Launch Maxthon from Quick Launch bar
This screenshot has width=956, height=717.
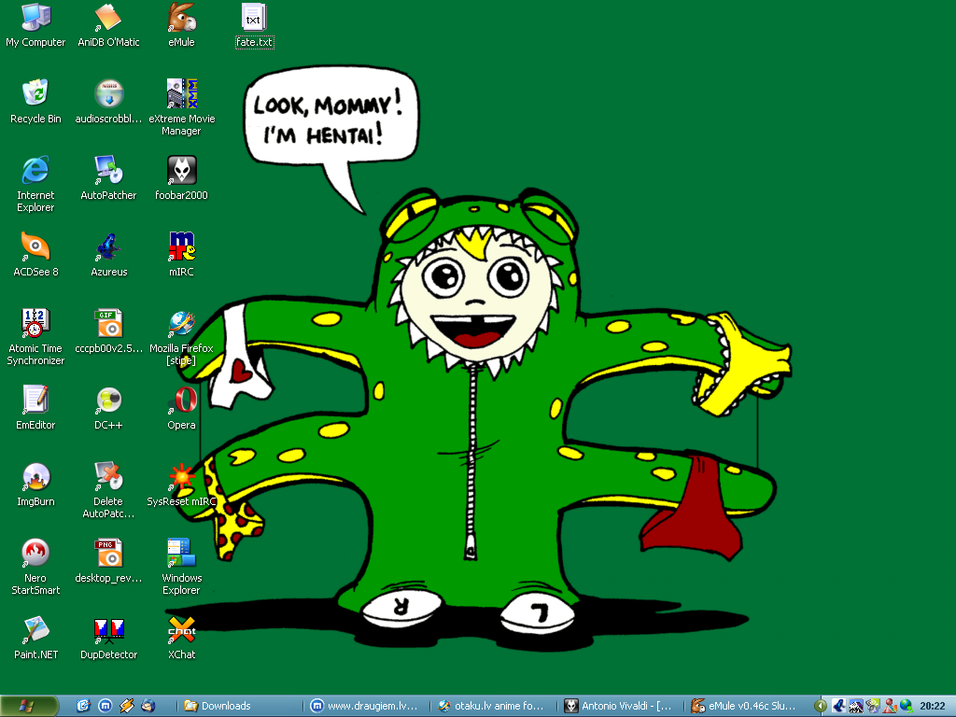105,706
